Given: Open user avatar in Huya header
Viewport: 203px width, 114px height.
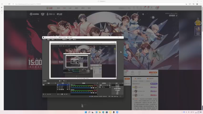Looking at the screenshot, I should pyautogui.click(x=157, y=8).
